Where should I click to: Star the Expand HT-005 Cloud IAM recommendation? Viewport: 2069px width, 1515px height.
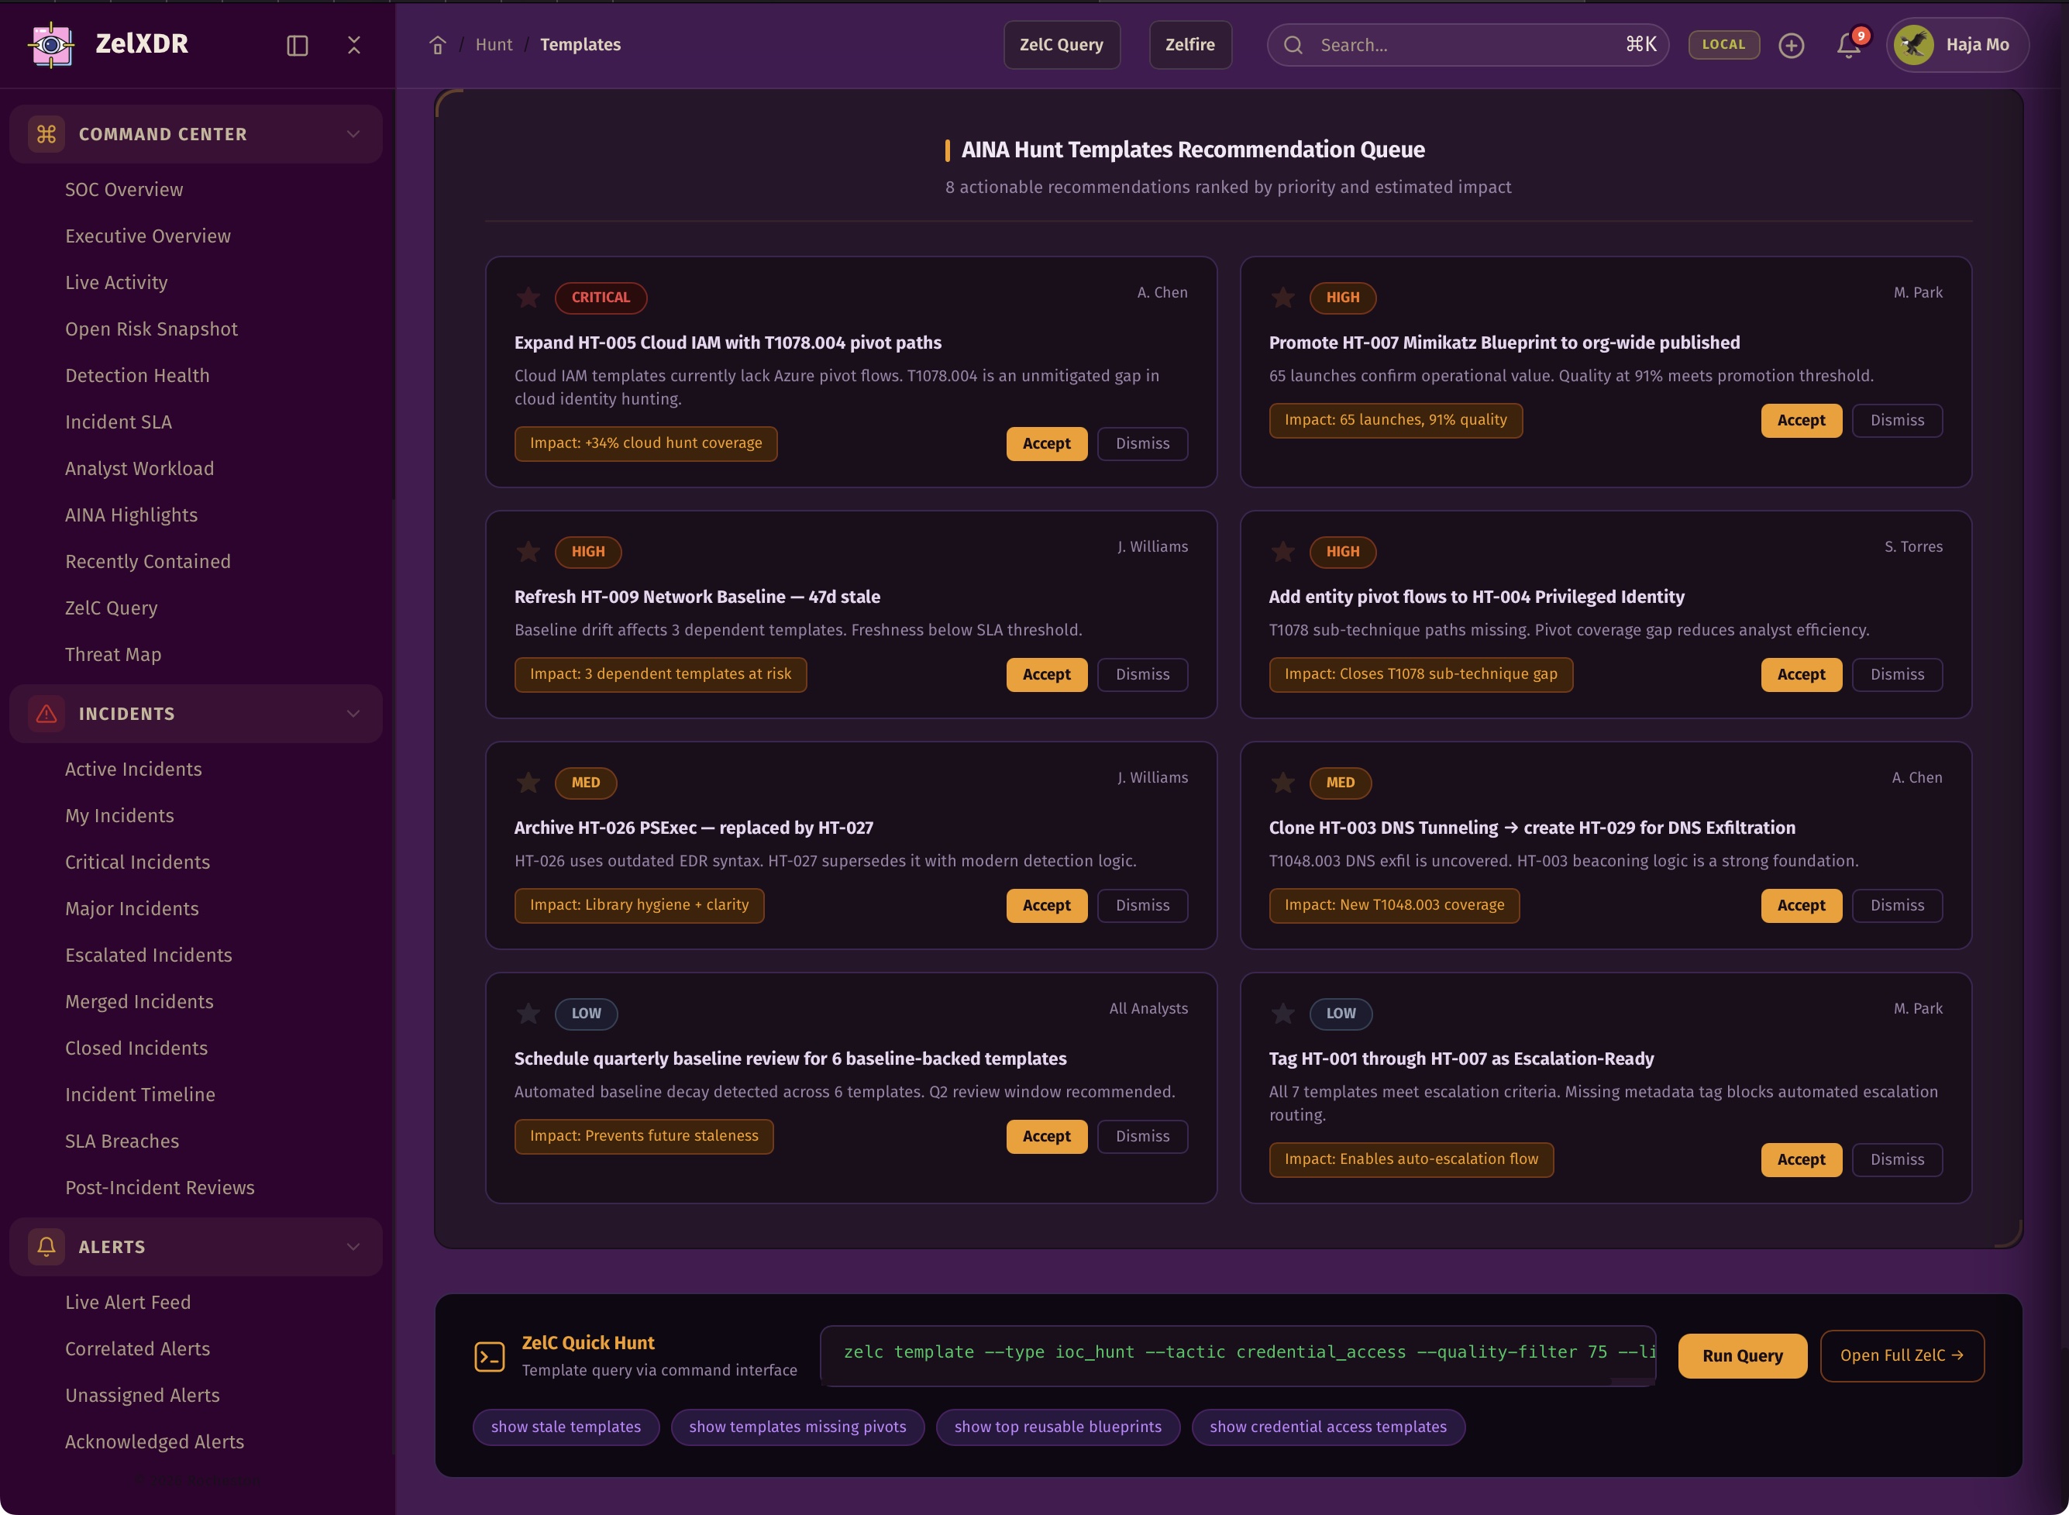pyautogui.click(x=528, y=297)
